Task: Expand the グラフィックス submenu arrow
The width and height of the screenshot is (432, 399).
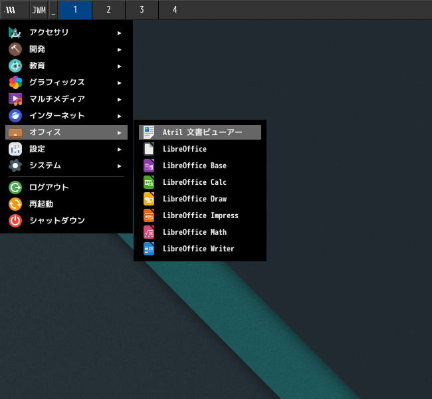Action: tap(120, 82)
